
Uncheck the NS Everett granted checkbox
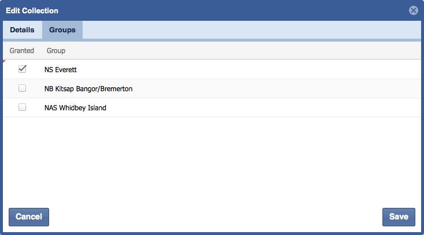coord(23,69)
